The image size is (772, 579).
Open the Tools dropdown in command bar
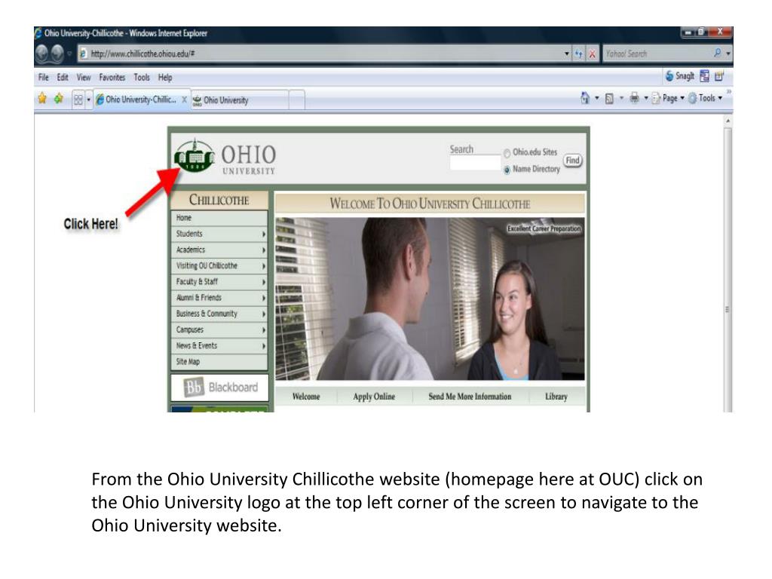point(706,98)
